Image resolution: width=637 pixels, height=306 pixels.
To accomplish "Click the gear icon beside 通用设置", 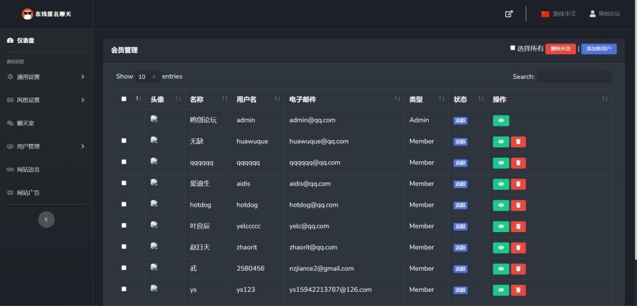I will coord(10,76).
